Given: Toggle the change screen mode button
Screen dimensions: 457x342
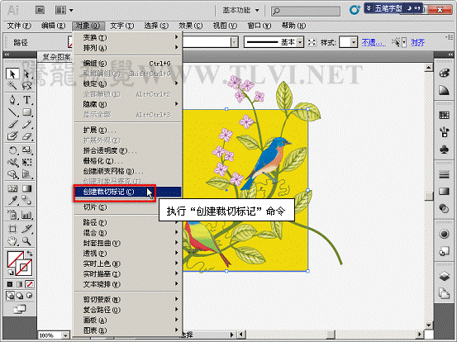Looking at the screenshot, I should click(20, 309).
